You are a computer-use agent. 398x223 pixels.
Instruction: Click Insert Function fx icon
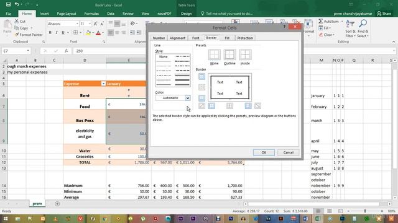click(x=67, y=51)
